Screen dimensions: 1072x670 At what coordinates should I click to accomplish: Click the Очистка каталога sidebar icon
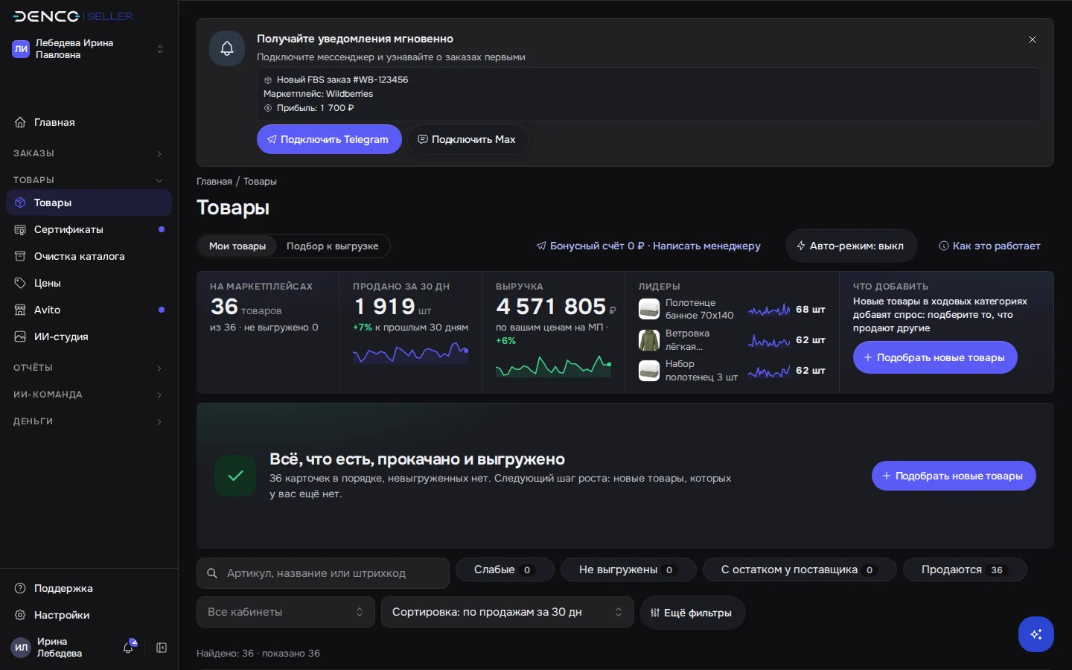point(20,256)
